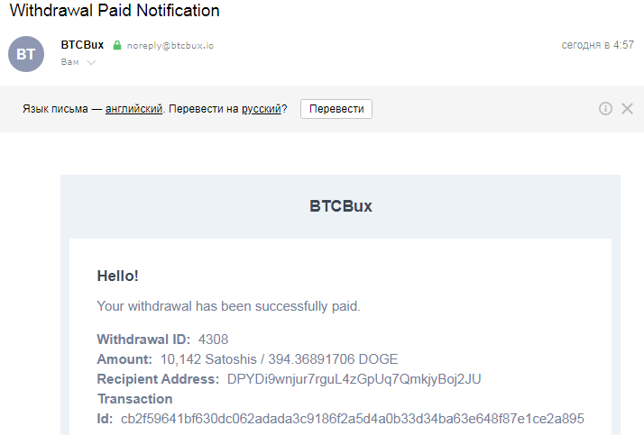
Task: Open the "русский" target language link
Action: pos(261,109)
